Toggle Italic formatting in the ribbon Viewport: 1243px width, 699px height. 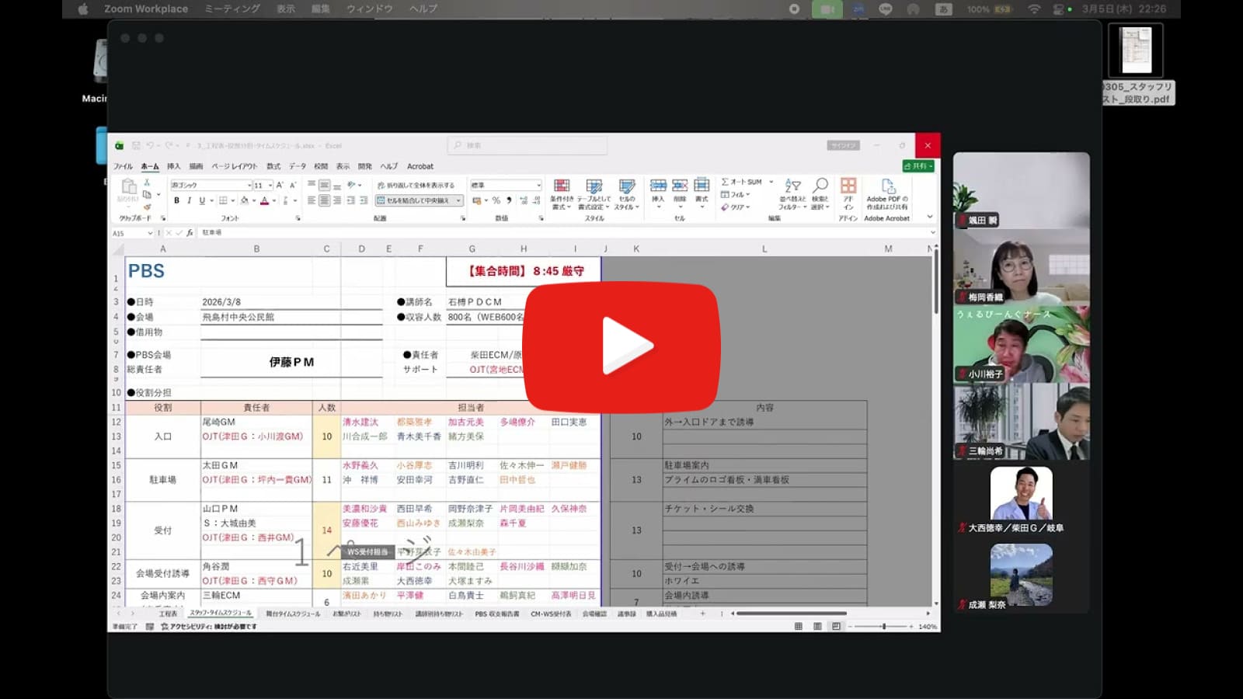[189, 200]
